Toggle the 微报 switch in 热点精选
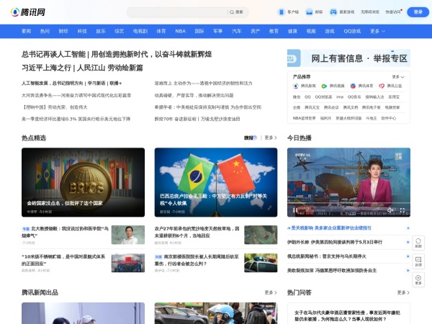This screenshot has height=324, width=432. point(251,138)
